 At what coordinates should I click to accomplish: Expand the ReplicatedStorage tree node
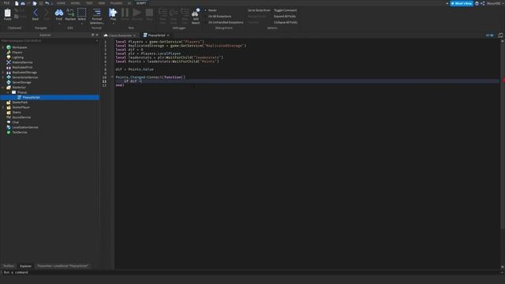(3, 72)
